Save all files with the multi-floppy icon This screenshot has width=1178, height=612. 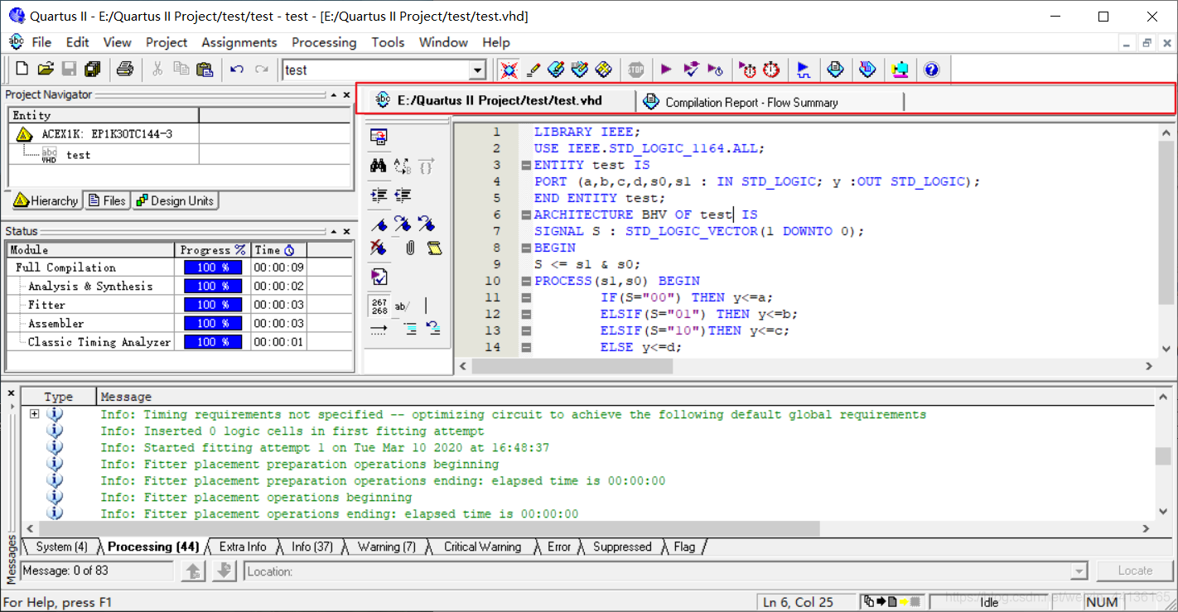pyautogui.click(x=93, y=70)
